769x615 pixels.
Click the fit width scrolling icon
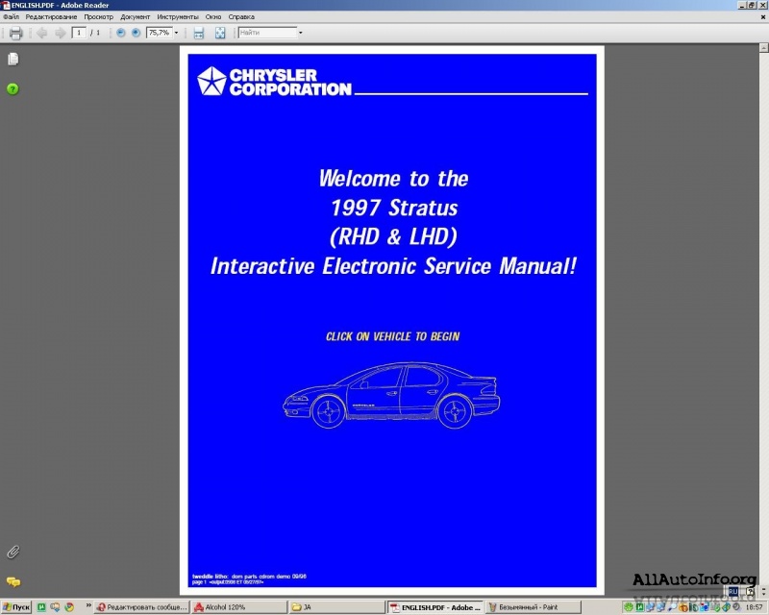click(199, 33)
